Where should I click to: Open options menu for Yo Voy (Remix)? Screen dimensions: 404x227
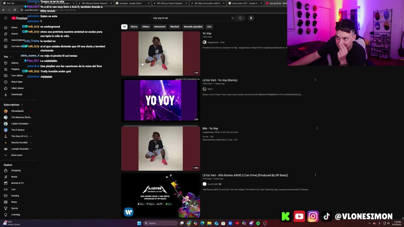tap(315, 80)
